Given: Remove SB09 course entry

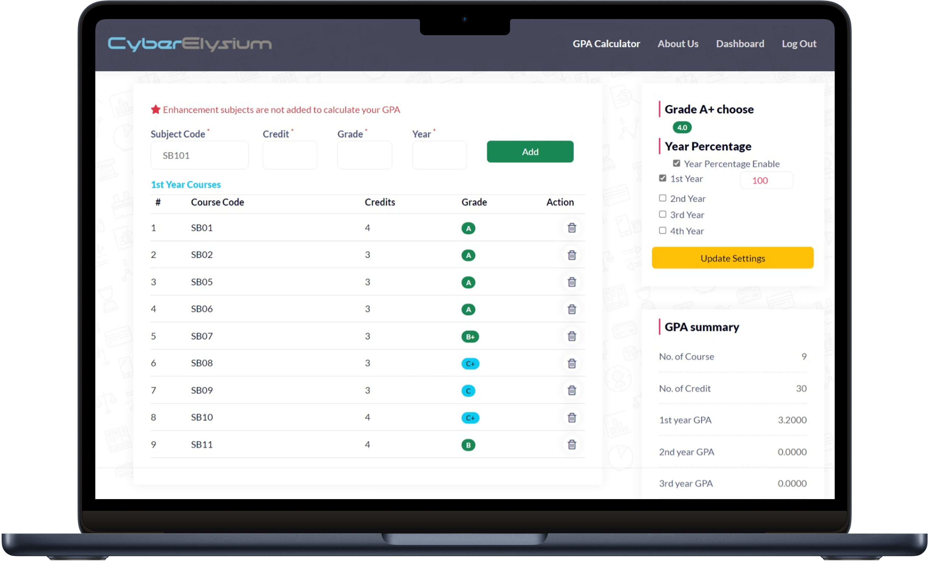Looking at the screenshot, I should point(572,390).
